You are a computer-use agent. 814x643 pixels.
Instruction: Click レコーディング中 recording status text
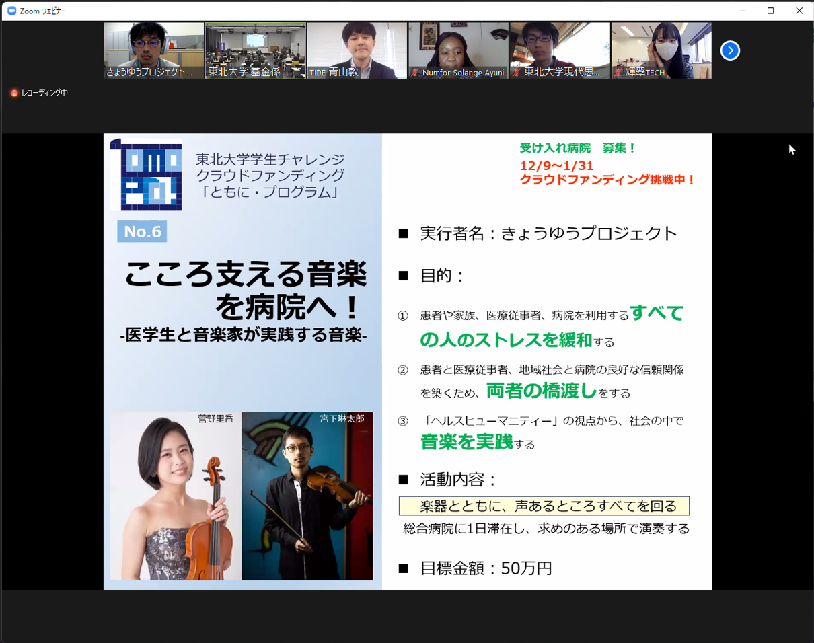[44, 93]
